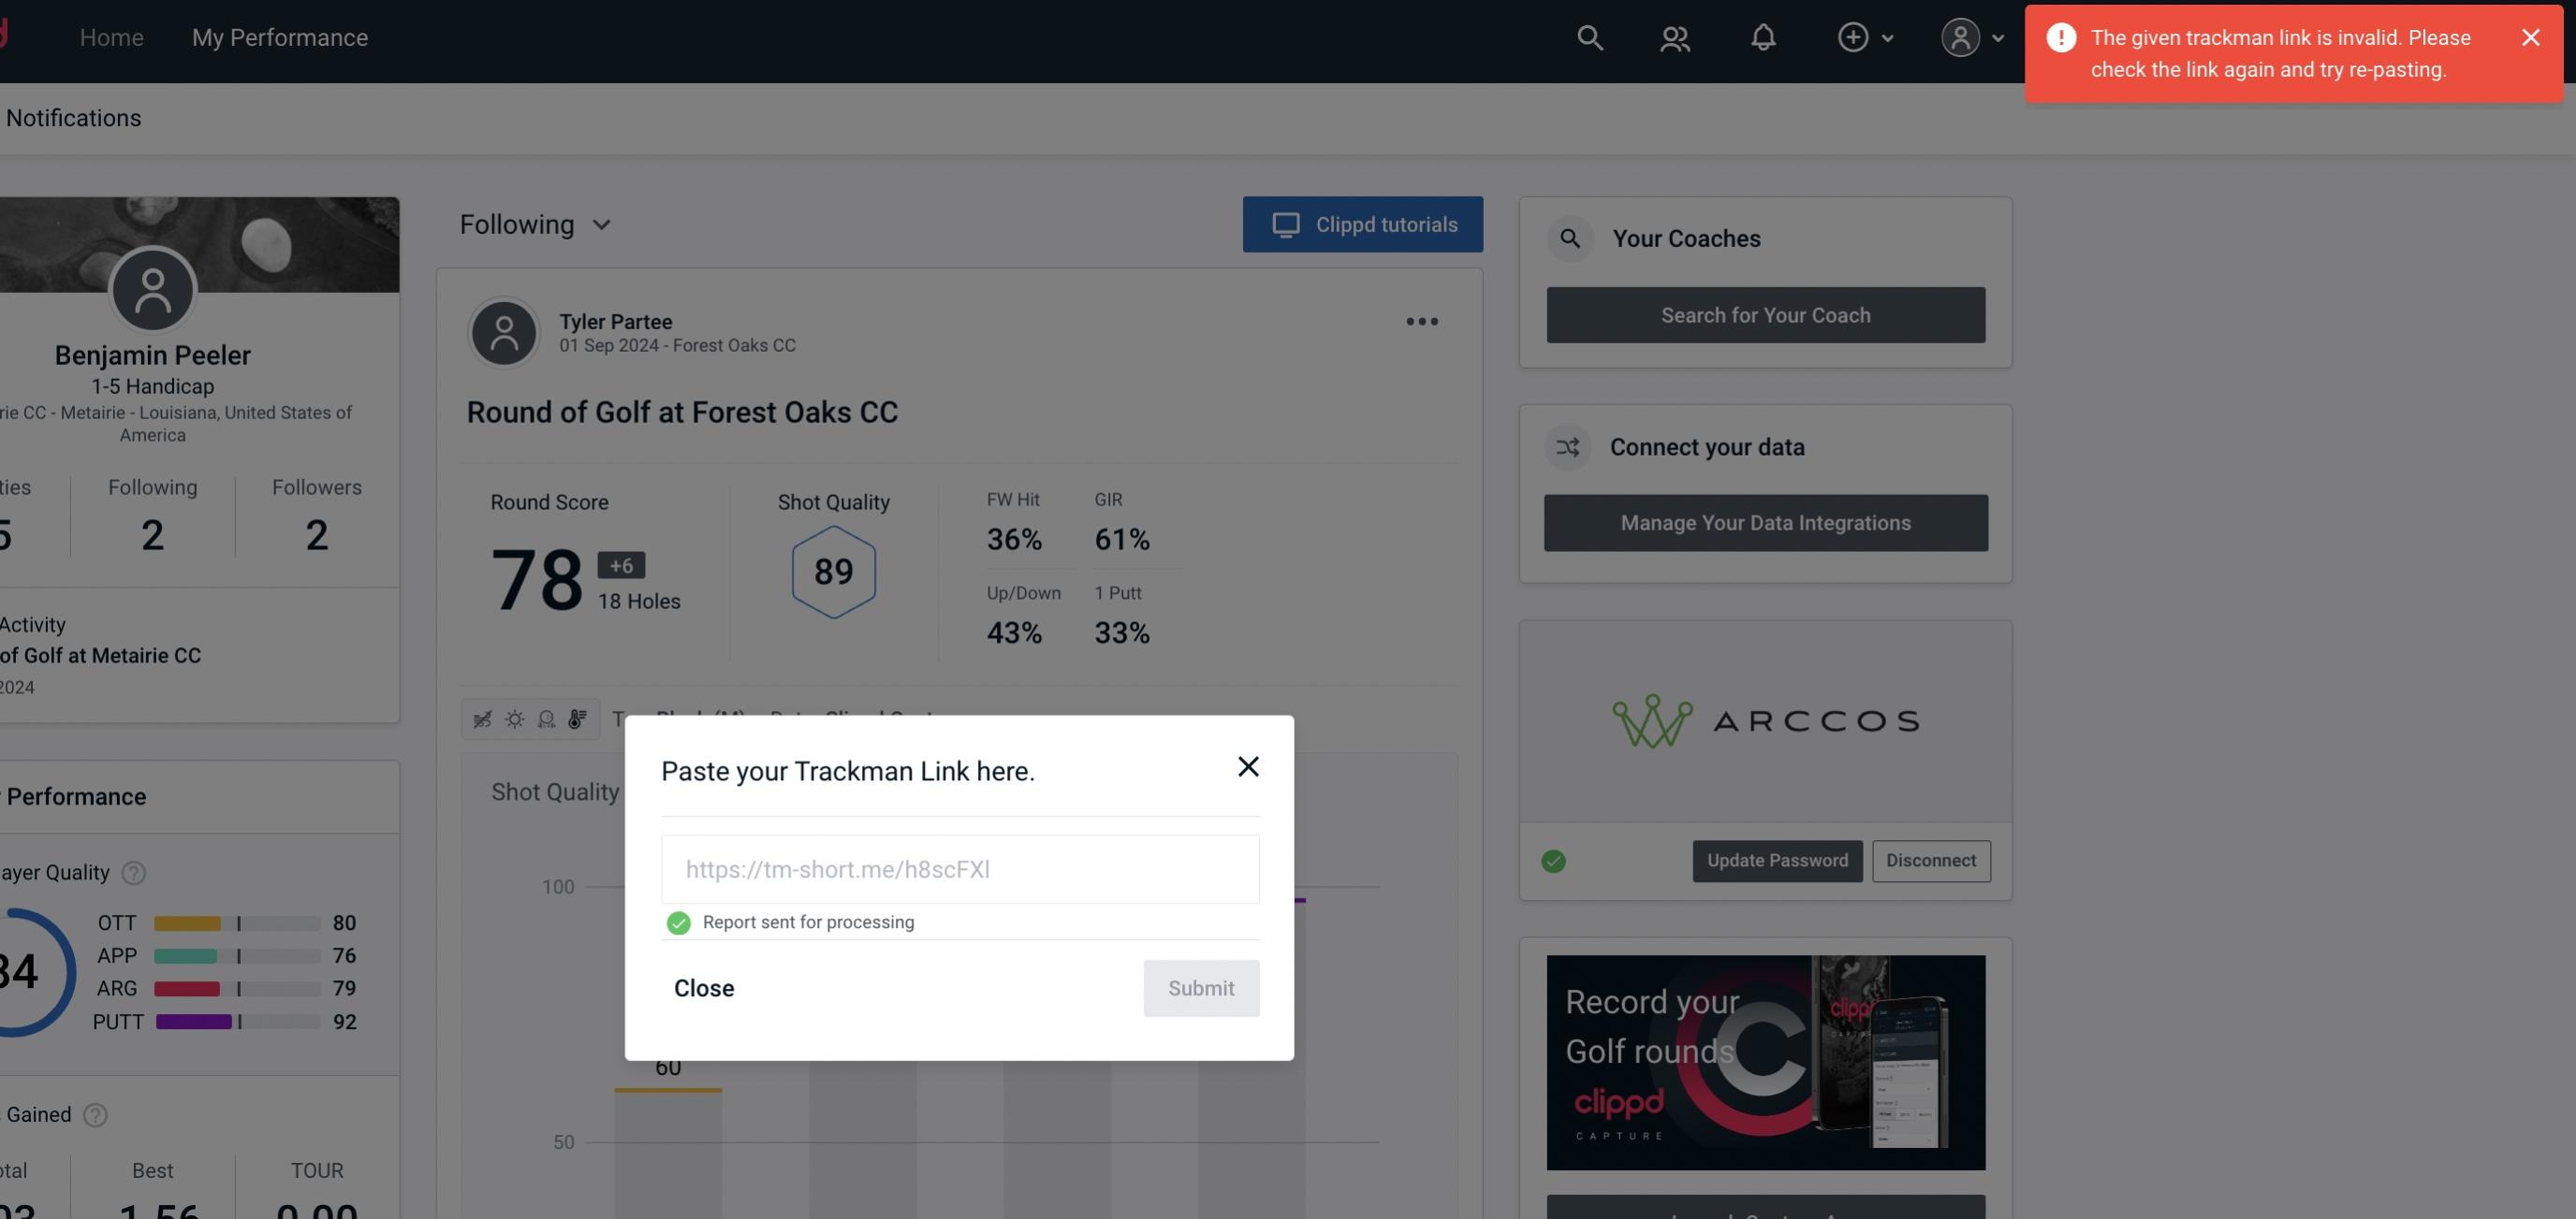The image size is (2576, 1219).
Task: Click the add/create plus icon
Action: click(x=1851, y=36)
